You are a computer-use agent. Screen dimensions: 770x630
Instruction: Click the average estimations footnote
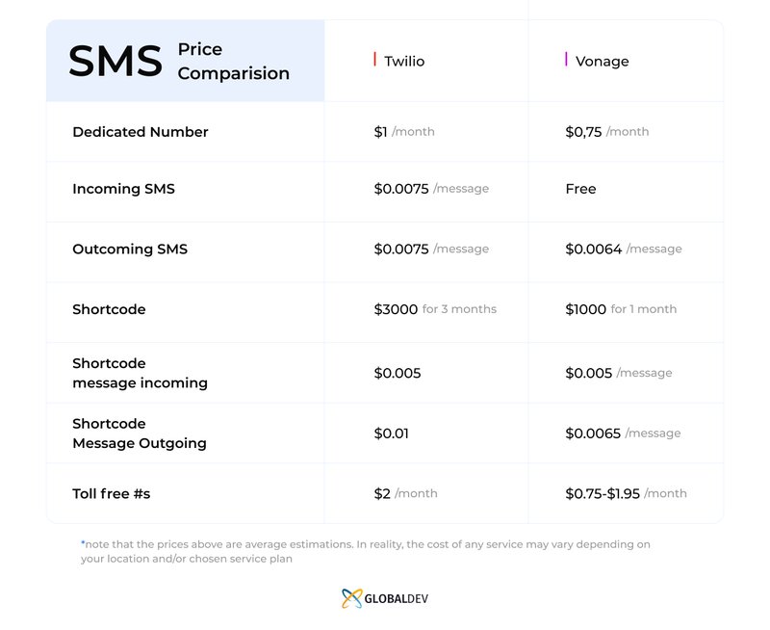[x=366, y=551]
